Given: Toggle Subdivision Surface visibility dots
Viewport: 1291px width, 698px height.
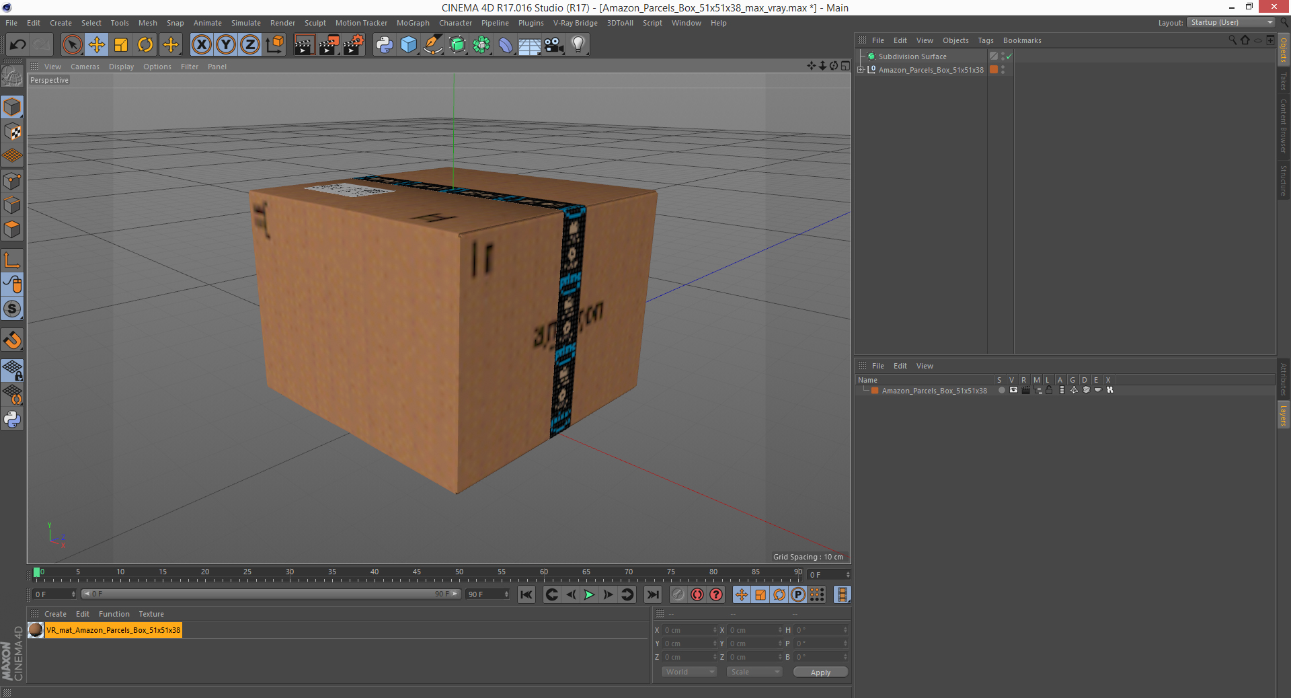Looking at the screenshot, I should point(1003,56).
